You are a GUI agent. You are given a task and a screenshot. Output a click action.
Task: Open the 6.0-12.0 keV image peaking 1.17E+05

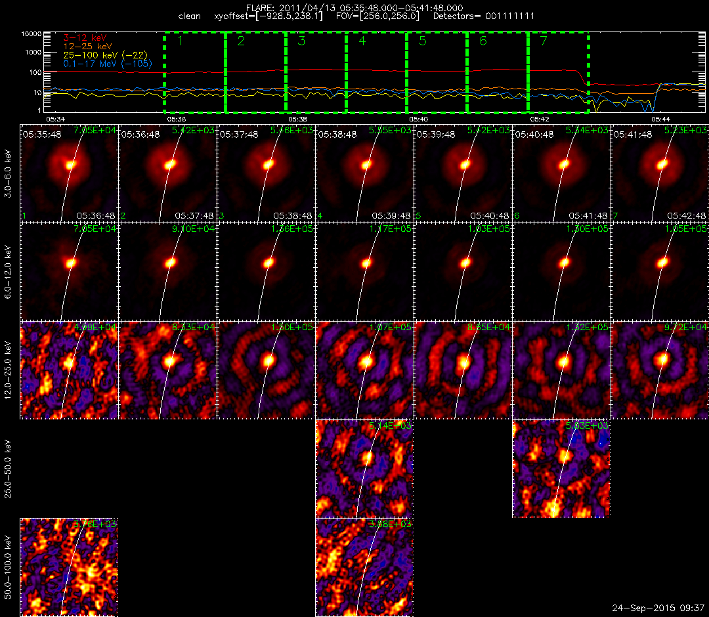(x=364, y=272)
